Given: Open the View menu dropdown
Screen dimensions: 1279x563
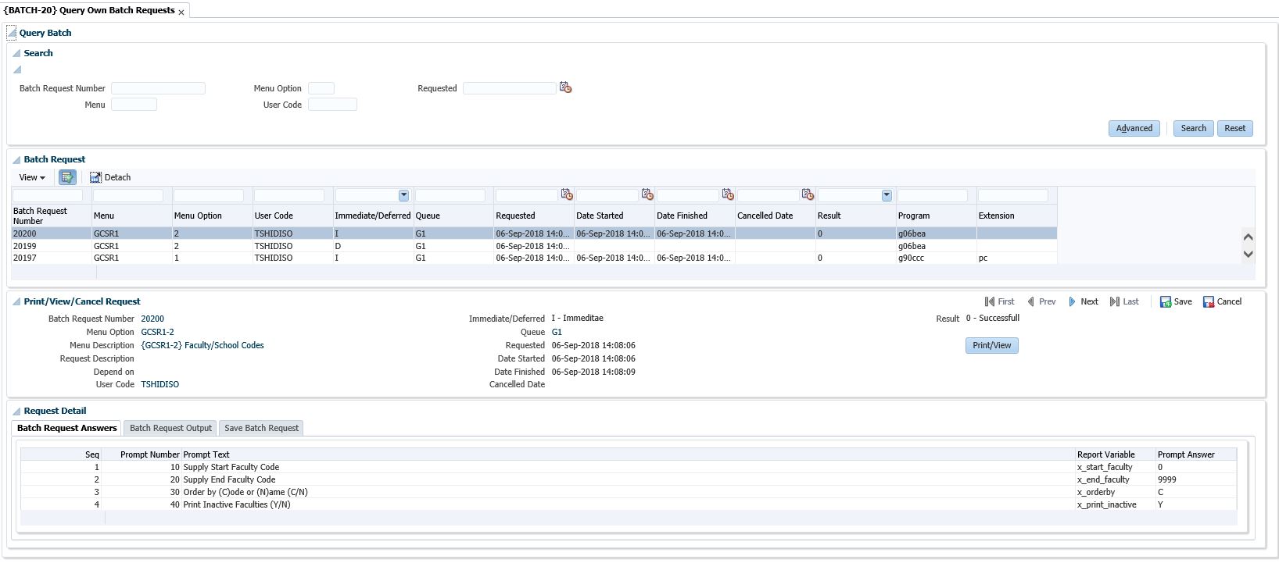Looking at the screenshot, I should [x=32, y=177].
